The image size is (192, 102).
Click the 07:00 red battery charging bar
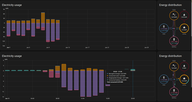coord(51,74)
